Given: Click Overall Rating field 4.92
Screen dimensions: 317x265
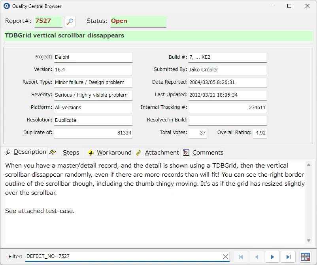Looking at the screenshot, I should (260, 133).
